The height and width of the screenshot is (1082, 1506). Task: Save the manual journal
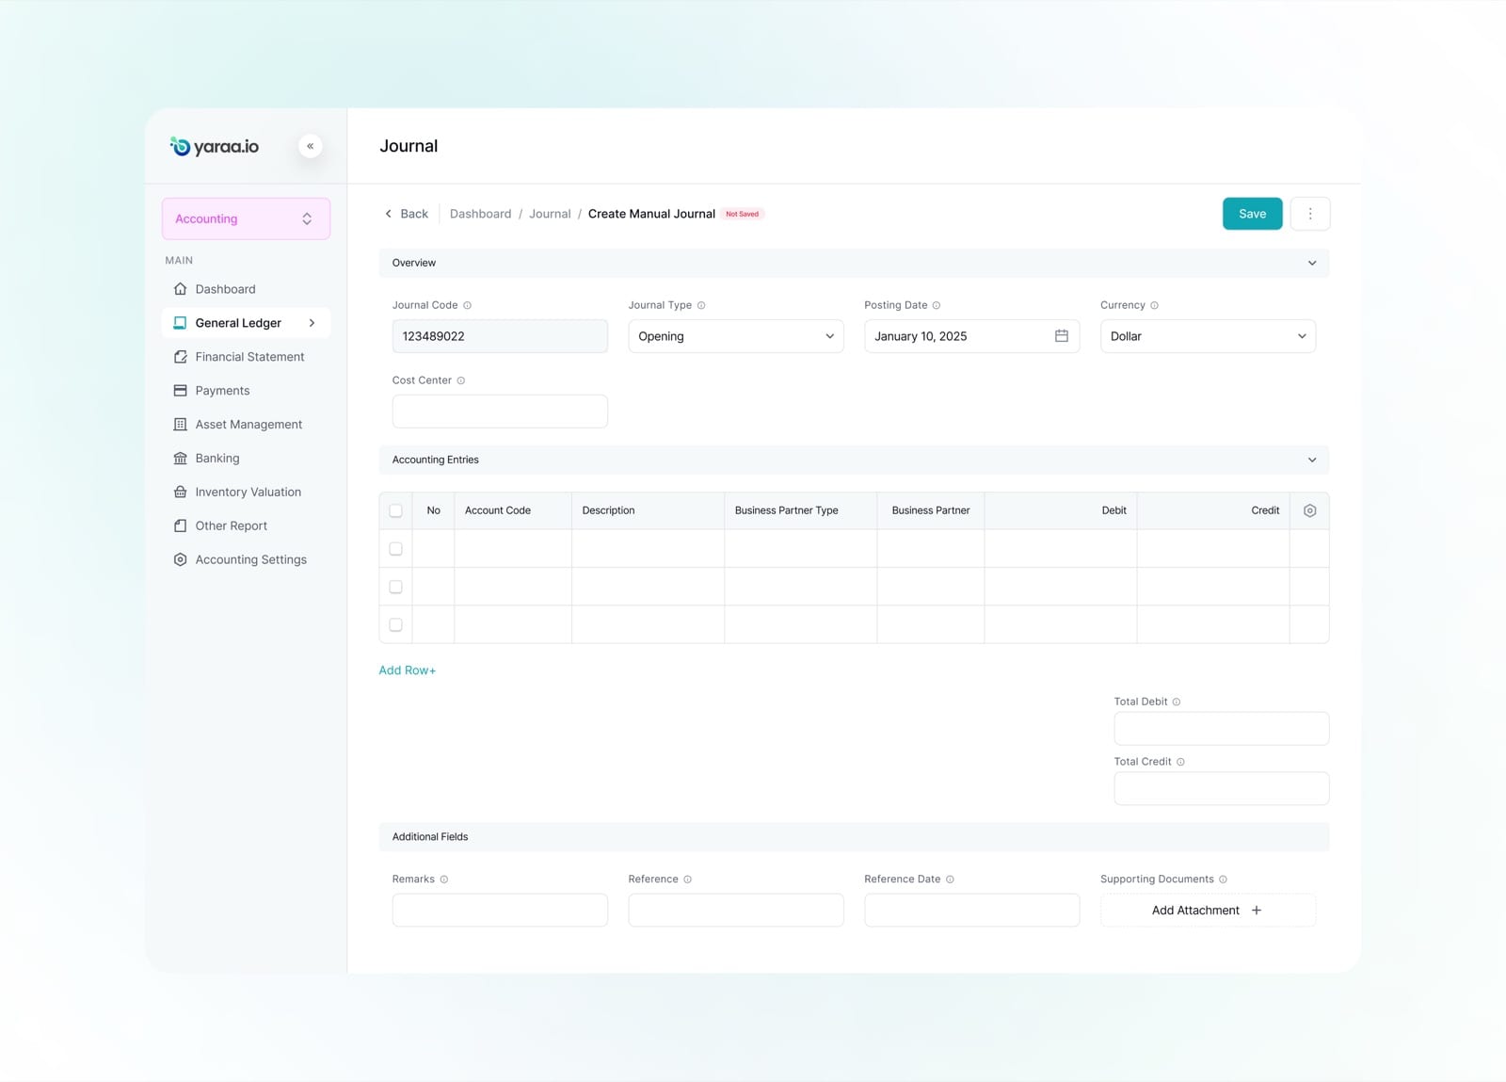click(x=1252, y=214)
